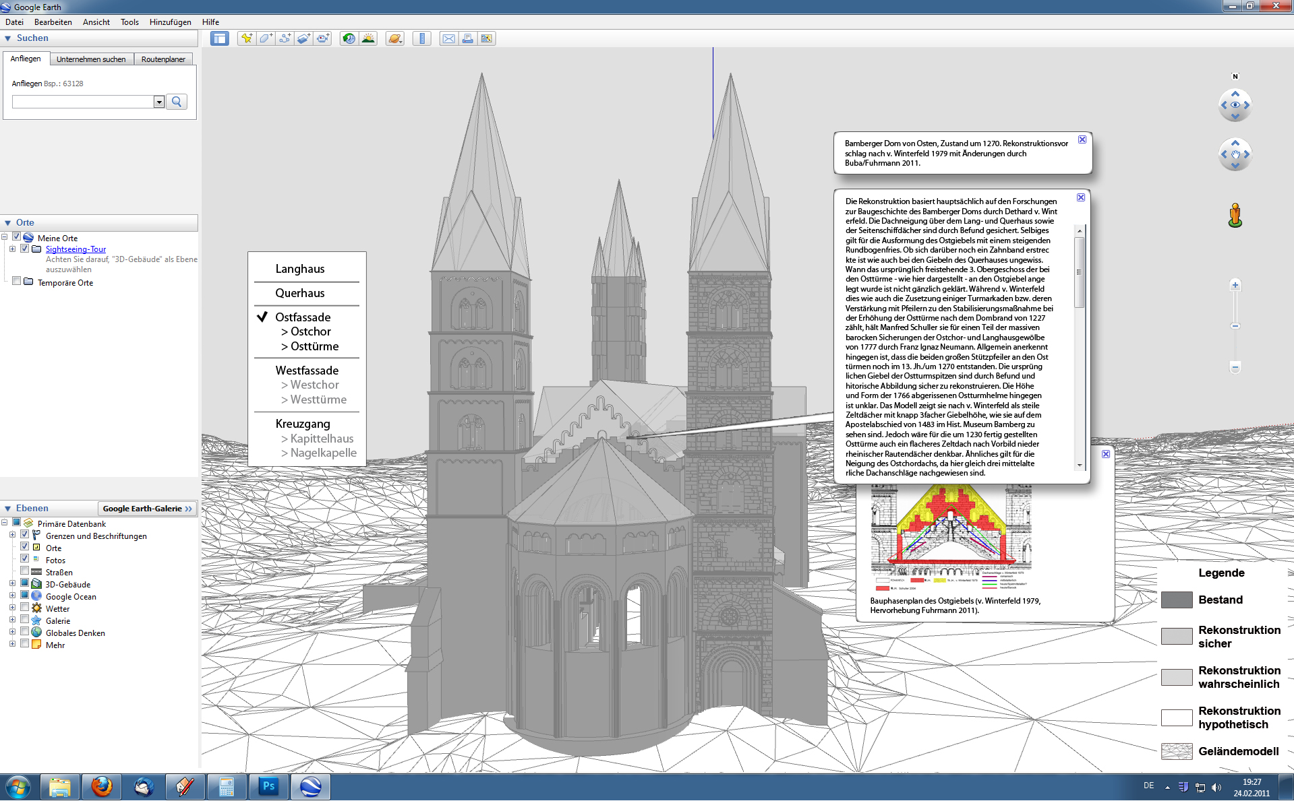Select the Add Polygon tool
This screenshot has width=1294, height=801.
[266, 38]
